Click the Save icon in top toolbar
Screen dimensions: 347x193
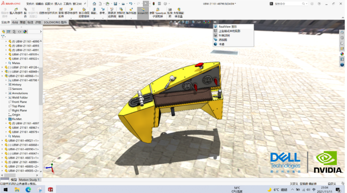pos(115,4)
